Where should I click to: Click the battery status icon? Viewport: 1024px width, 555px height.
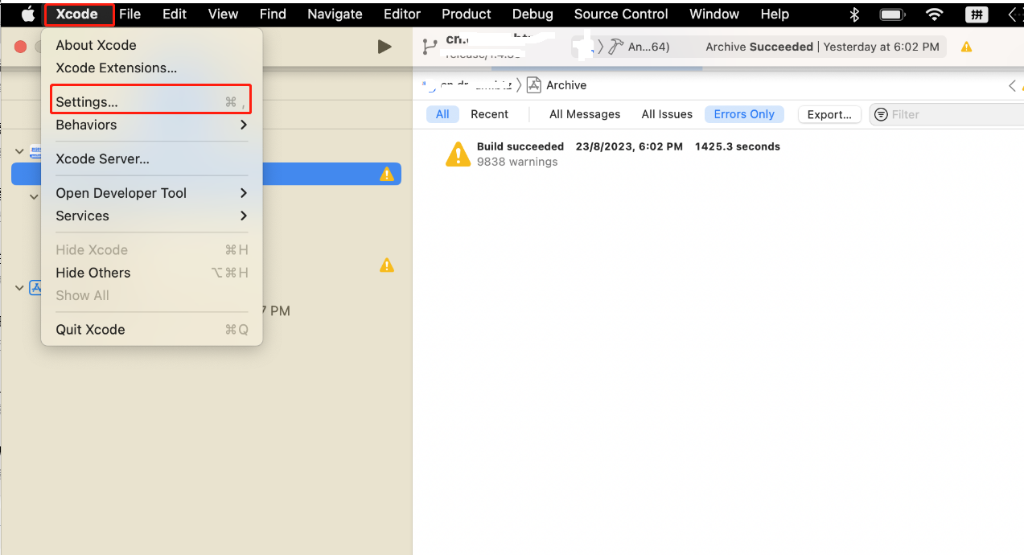point(893,14)
